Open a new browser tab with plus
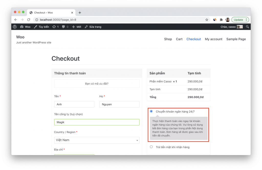 (80, 13)
